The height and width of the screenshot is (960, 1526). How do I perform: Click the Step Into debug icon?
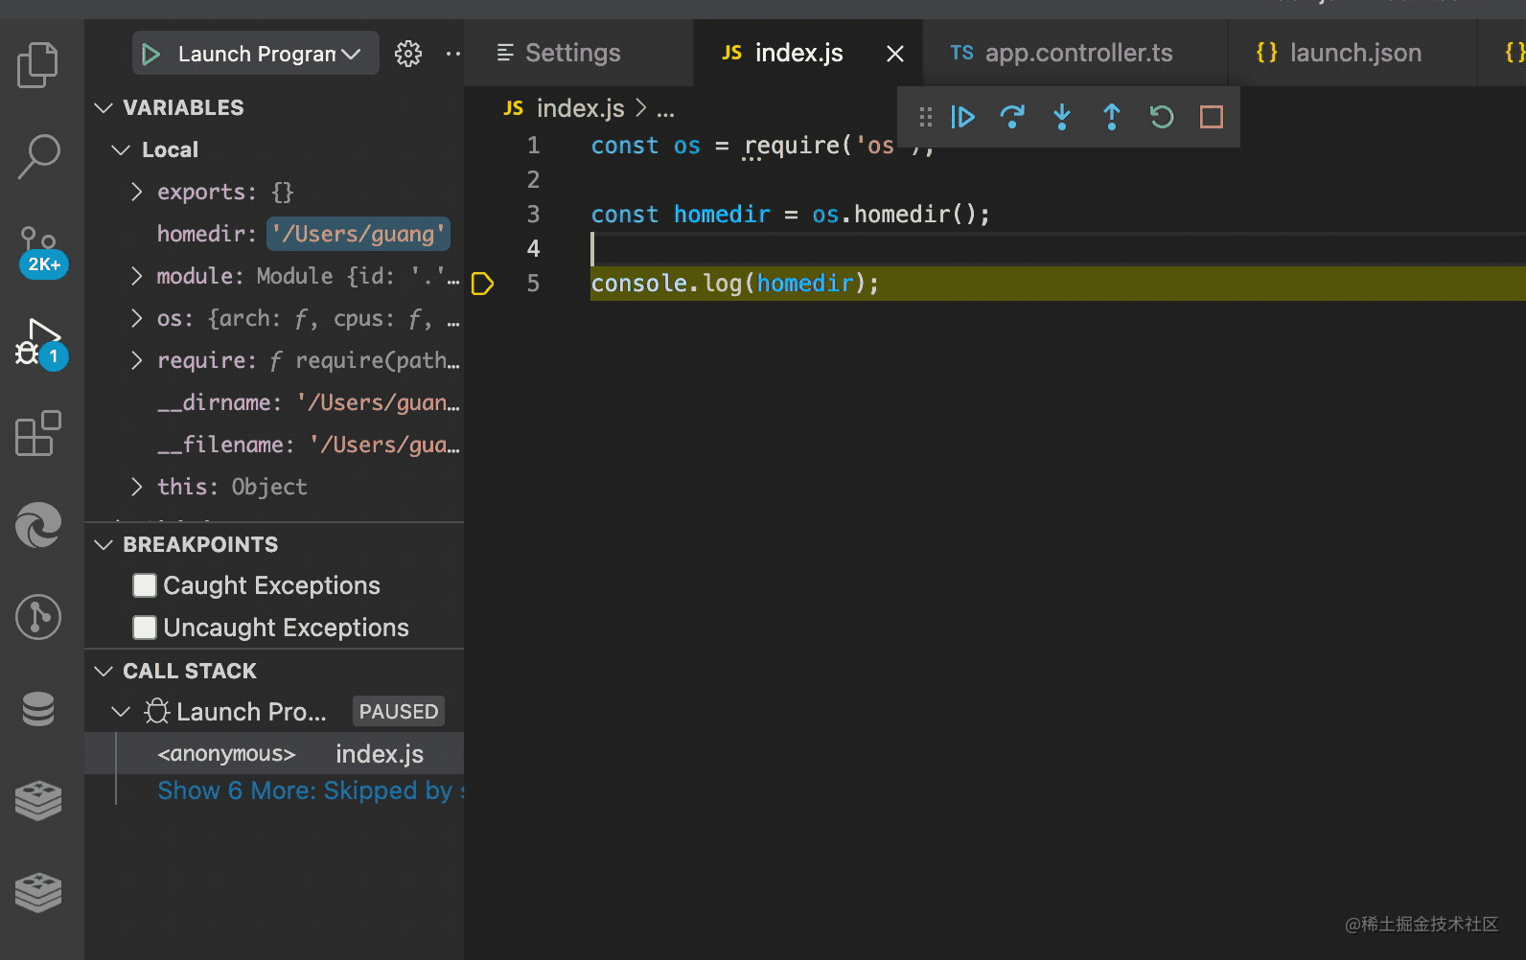click(x=1062, y=117)
